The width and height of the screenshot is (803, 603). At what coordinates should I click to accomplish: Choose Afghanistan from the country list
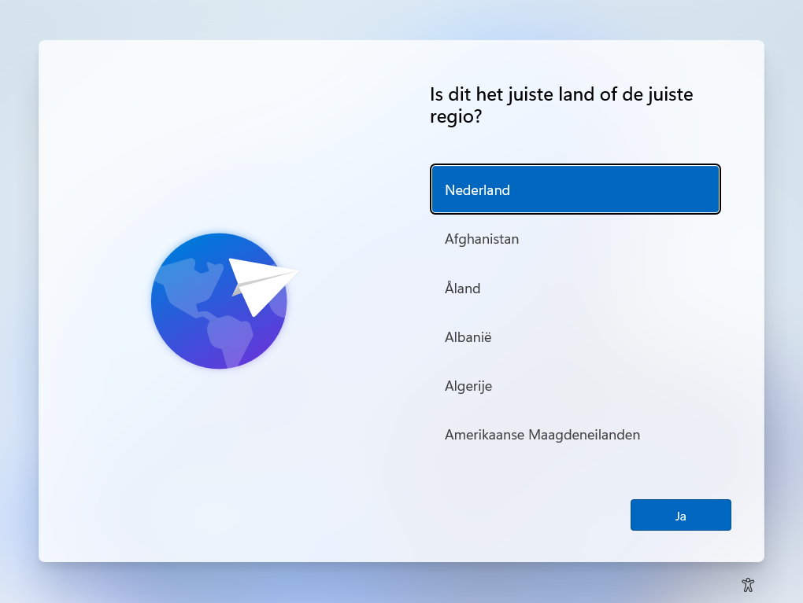pos(575,239)
